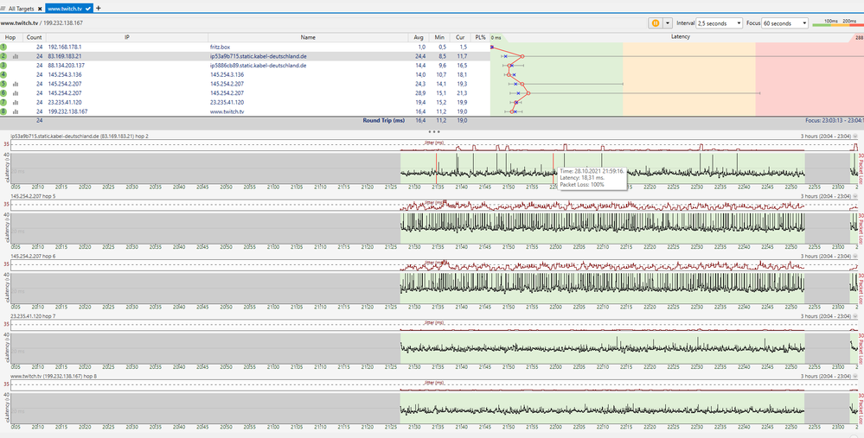The image size is (864, 438).
Task: Close the All Targets tab
Action: 40,8
